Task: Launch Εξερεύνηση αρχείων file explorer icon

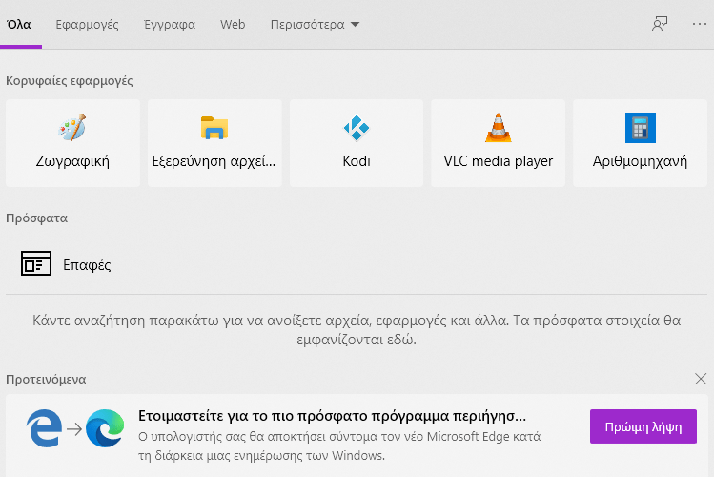Action: point(214,128)
